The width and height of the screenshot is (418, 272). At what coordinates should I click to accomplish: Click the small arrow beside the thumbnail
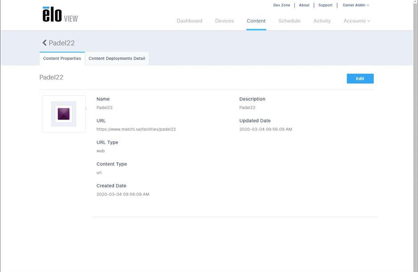(x=86, y=108)
